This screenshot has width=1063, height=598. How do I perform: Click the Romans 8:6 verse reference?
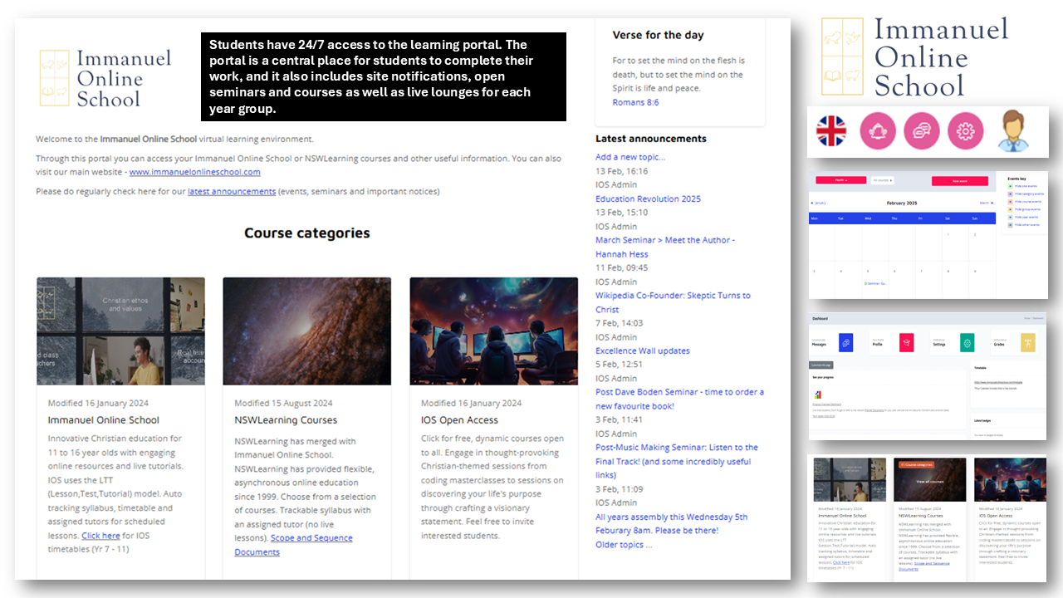(x=635, y=102)
